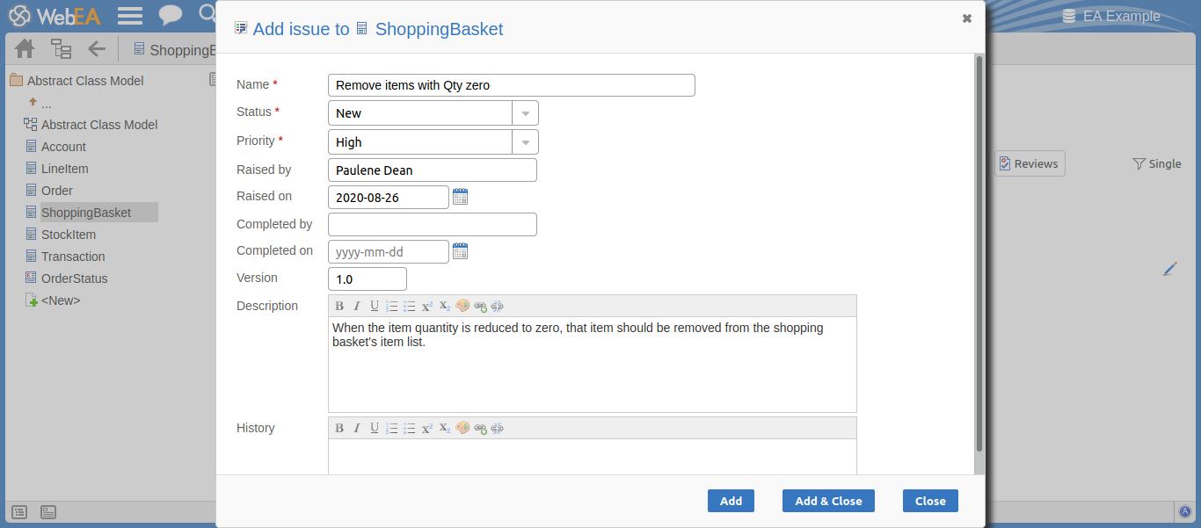Apply numbered list in the Description toolbar

pos(392,307)
